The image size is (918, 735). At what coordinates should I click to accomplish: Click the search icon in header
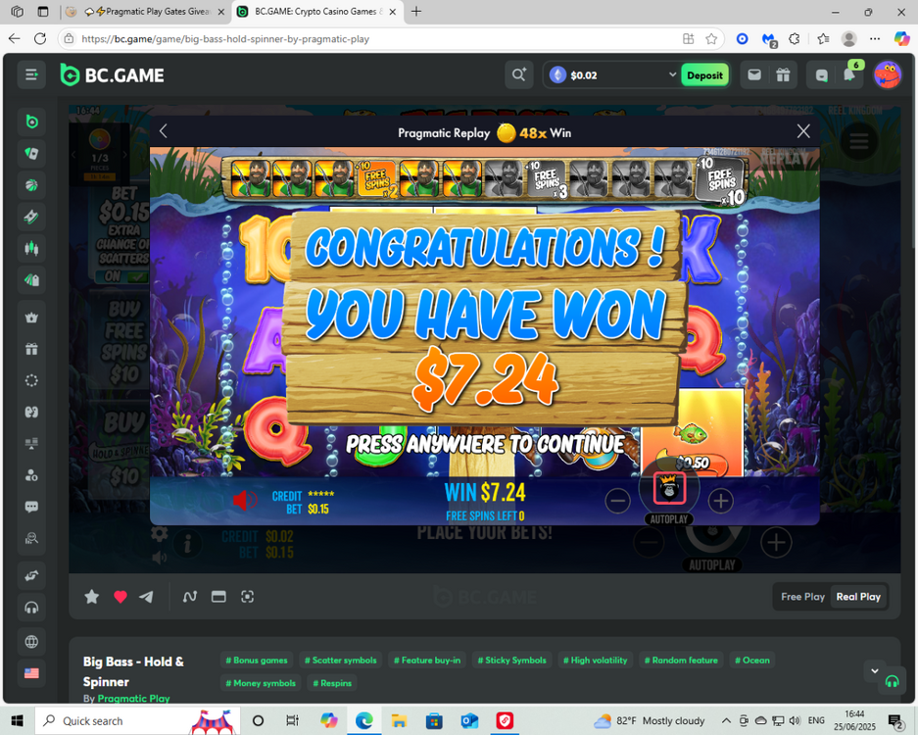[518, 75]
